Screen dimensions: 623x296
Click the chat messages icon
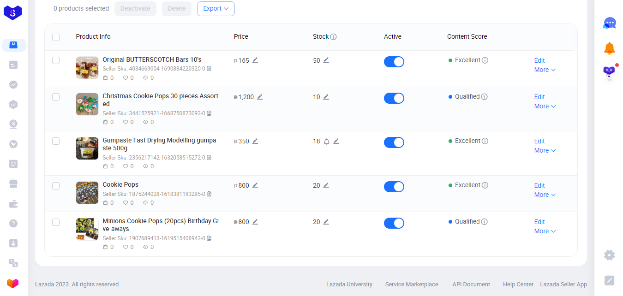click(610, 23)
